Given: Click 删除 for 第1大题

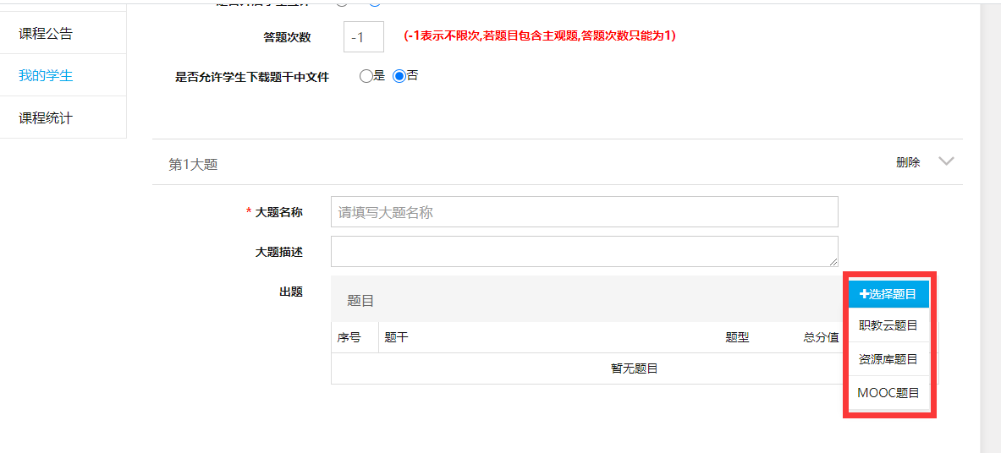Looking at the screenshot, I should point(908,163).
